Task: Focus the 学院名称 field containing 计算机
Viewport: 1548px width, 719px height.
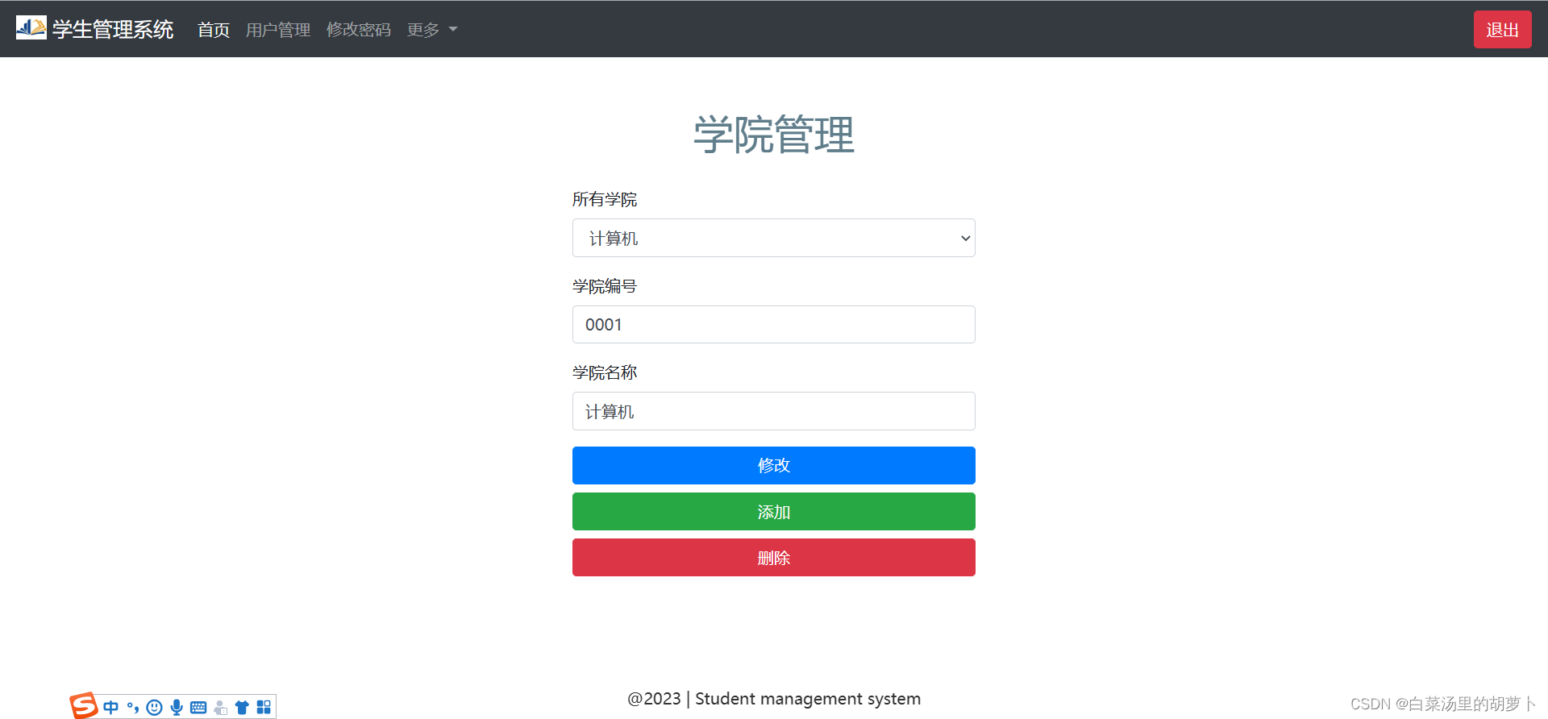Action: [x=774, y=411]
